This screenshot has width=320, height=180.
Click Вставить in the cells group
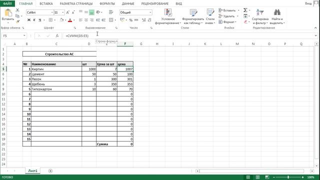coord(229,10)
